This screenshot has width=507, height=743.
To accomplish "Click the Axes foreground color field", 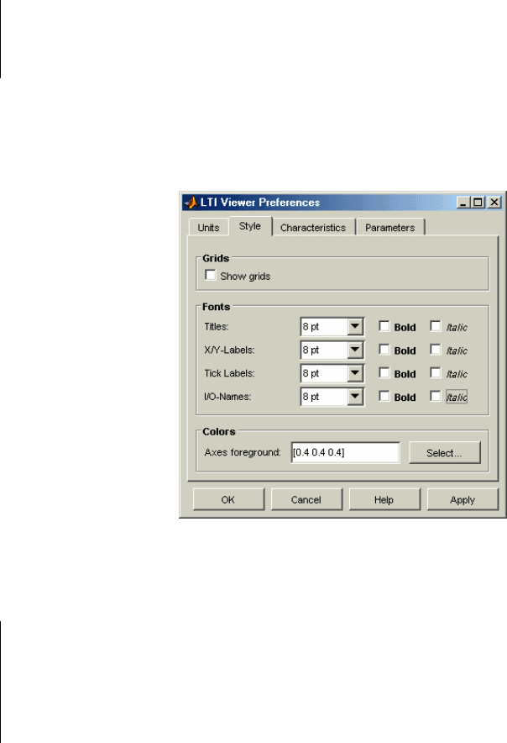I will 345,452.
